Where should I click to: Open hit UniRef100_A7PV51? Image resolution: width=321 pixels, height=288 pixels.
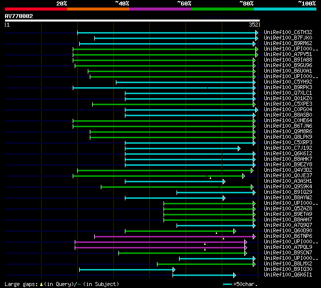288,55
